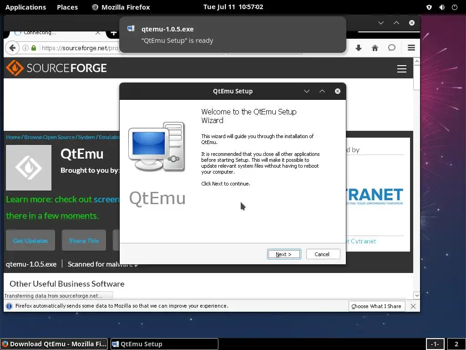Open SourceForge site hamburger menu
The width and height of the screenshot is (466, 350).
coord(402,69)
